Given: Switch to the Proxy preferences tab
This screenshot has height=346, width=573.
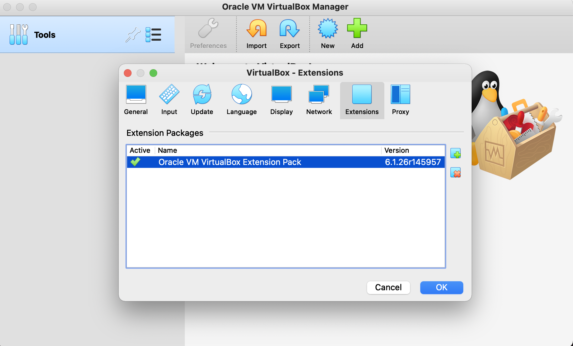Looking at the screenshot, I should point(400,100).
